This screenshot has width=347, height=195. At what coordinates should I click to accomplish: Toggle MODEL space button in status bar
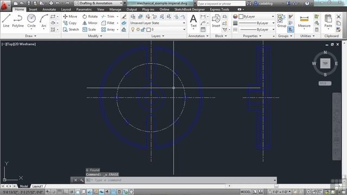click(x=246, y=192)
